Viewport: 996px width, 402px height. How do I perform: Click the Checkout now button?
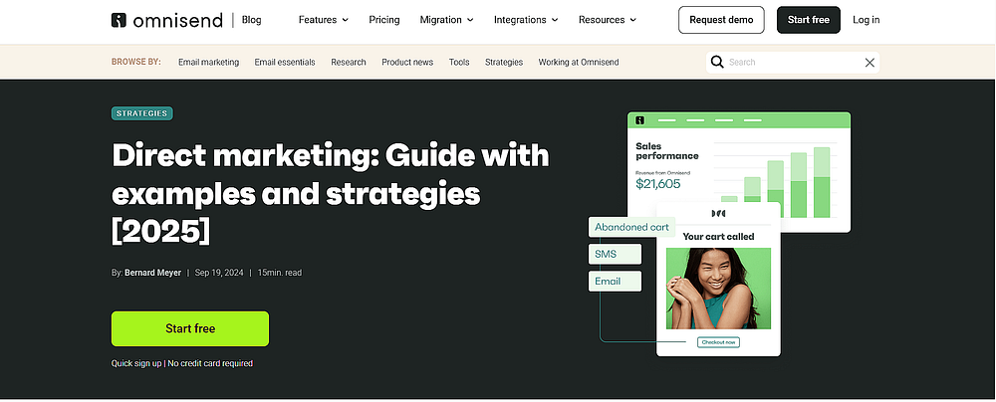click(x=718, y=342)
